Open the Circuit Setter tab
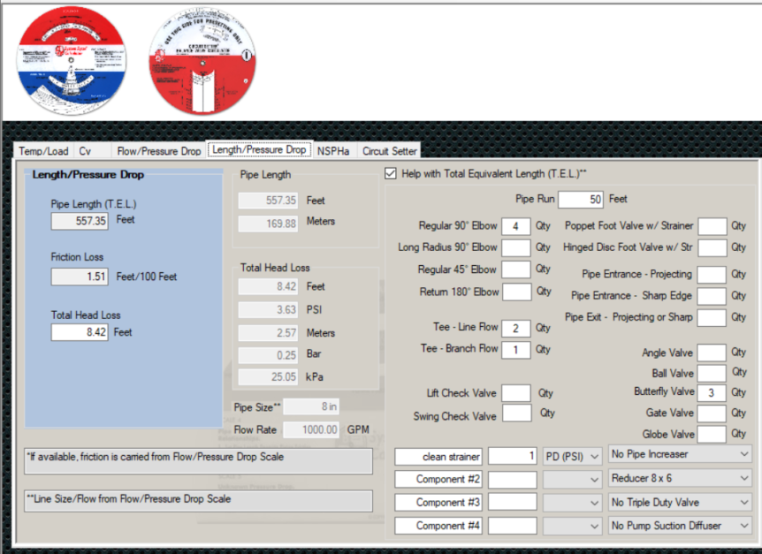 click(390, 151)
